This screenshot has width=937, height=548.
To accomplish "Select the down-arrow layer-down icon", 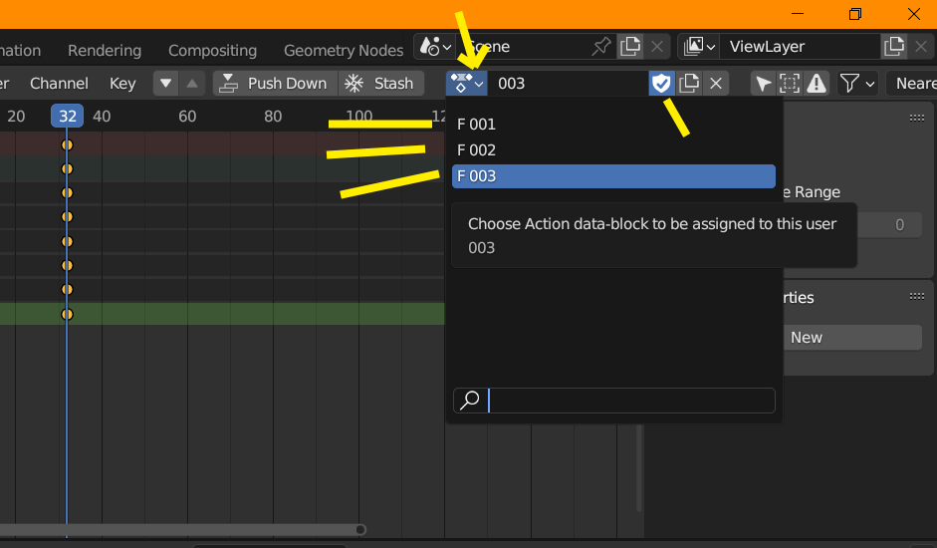I will pyautogui.click(x=166, y=84).
